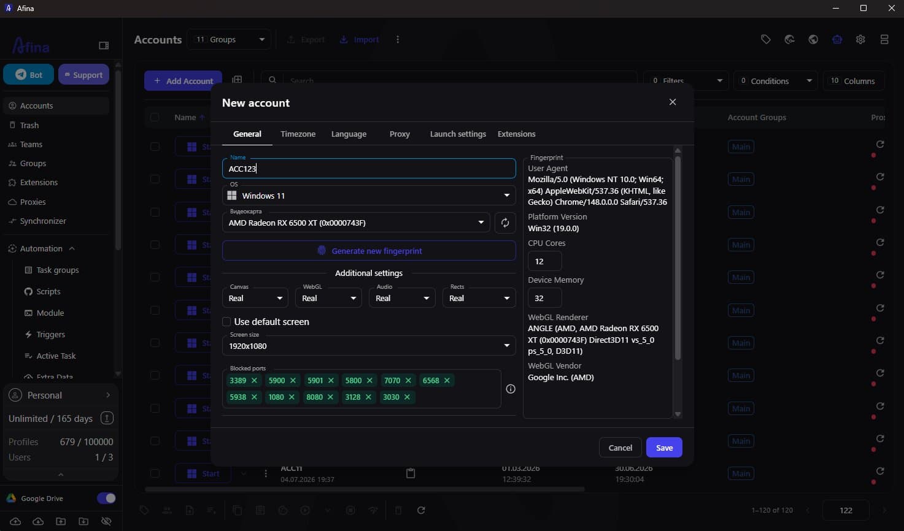
Task: Enable Use default screen checkbox
Action: tap(226, 321)
